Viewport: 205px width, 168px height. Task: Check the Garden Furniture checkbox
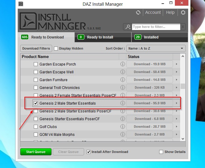coord(36,80)
